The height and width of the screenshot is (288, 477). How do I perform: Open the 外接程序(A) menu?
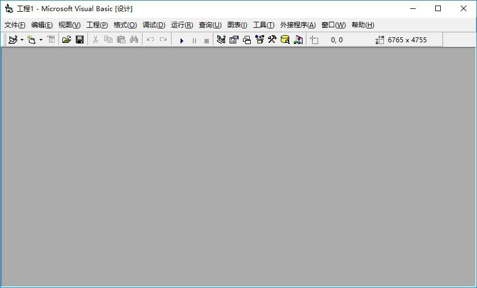pyautogui.click(x=298, y=25)
